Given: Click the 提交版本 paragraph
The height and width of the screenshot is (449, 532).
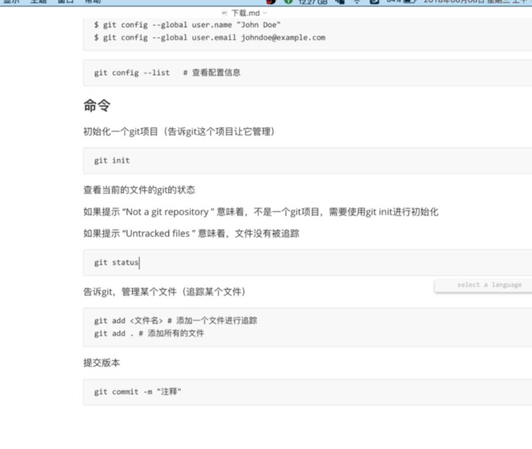Looking at the screenshot, I should (101, 363).
